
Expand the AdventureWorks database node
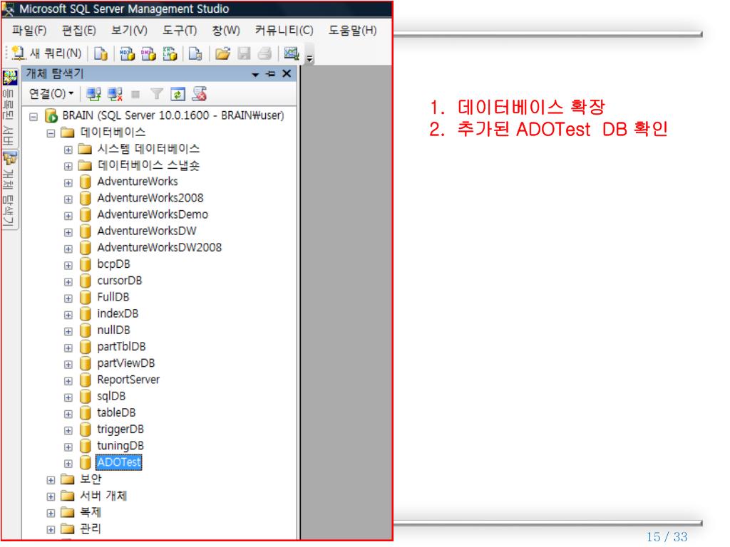pyautogui.click(x=68, y=183)
